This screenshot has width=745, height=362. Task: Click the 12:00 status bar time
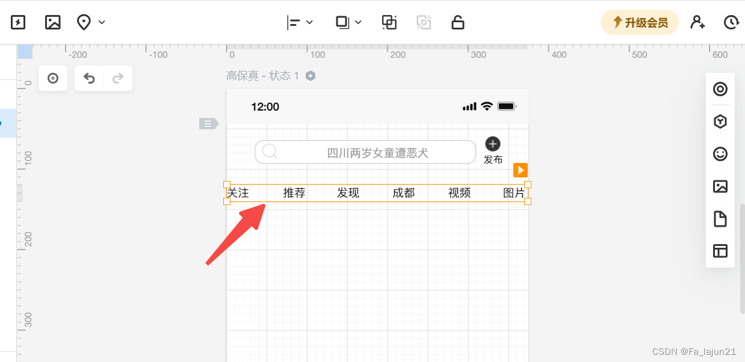point(265,107)
